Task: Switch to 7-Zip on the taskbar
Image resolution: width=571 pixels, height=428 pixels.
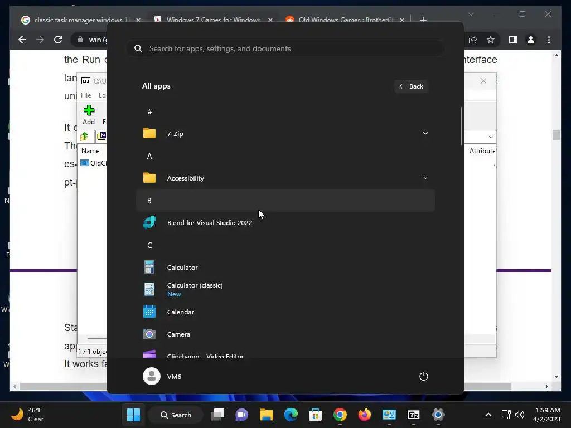Action: pyautogui.click(x=413, y=415)
